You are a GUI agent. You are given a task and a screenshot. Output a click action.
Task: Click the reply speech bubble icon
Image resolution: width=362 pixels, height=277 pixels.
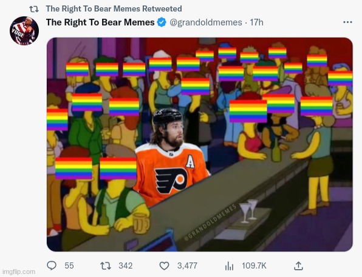(x=52, y=265)
